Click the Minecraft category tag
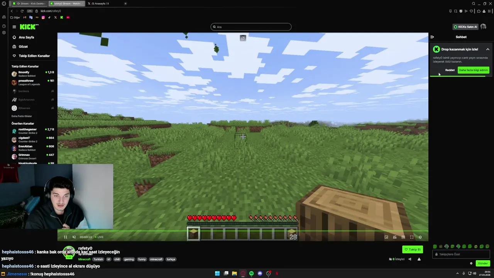Viewport: 494px width, 278px height. pyautogui.click(x=84, y=259)
